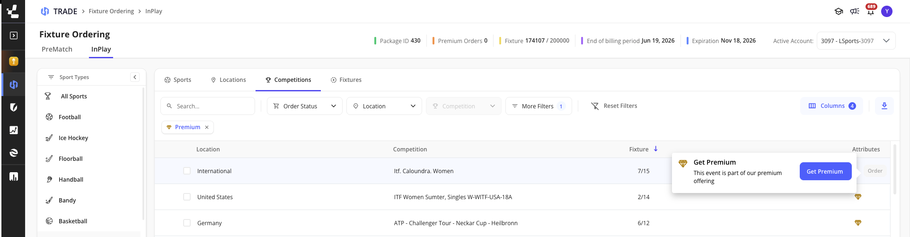This screenshot has height=237, width=910.
Task: Open the Columns selector
Action: [831, 106]
